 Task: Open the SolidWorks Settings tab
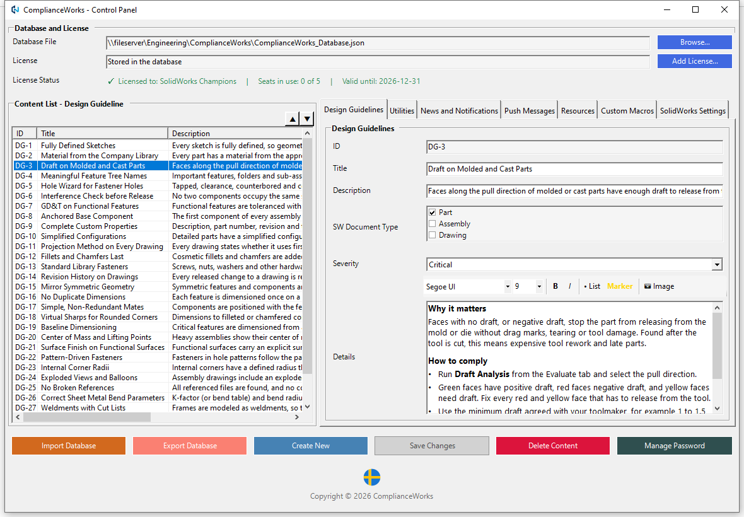coord(692,111)
